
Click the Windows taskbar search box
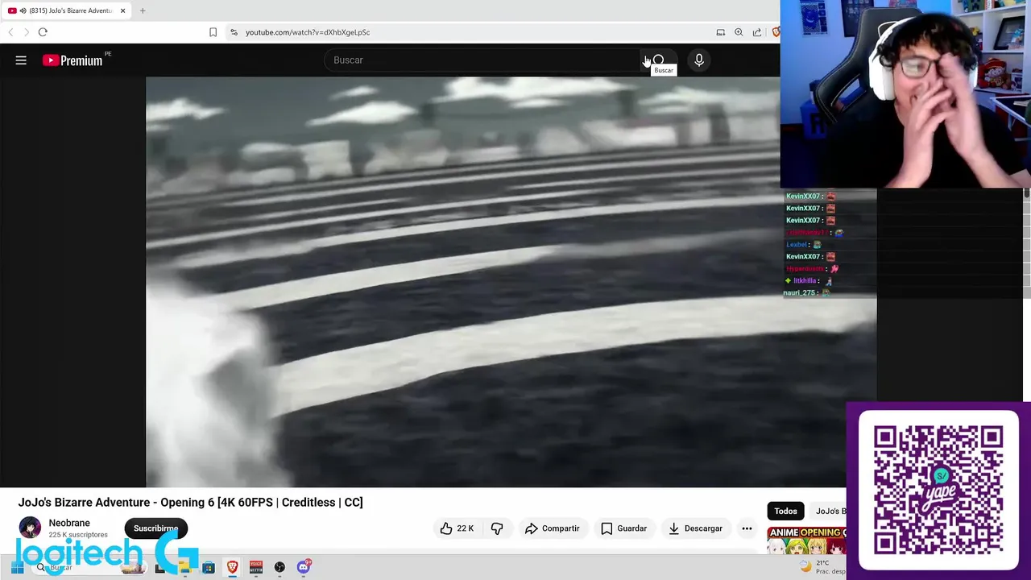pos(89,567)
